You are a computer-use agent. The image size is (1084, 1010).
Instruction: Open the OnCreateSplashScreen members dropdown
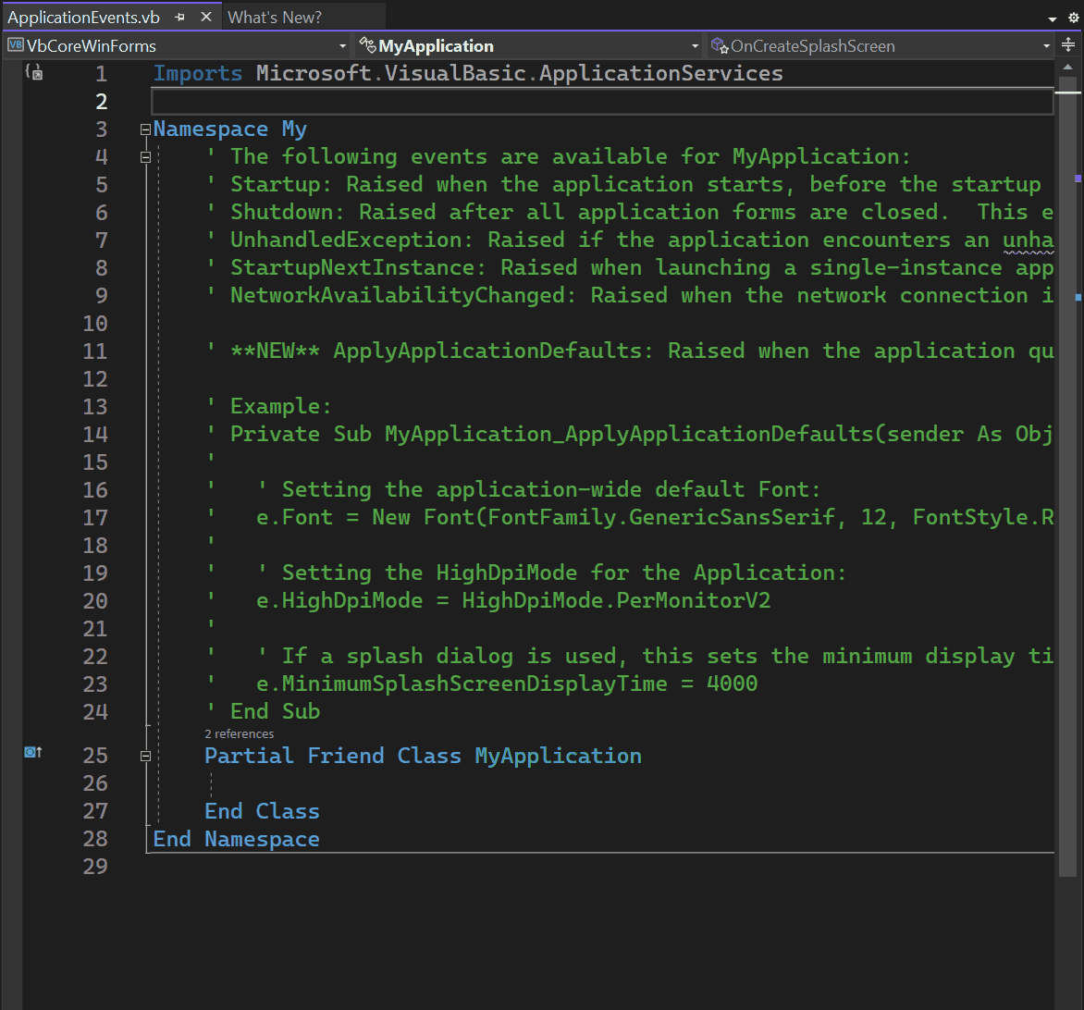coord(1045,44)
